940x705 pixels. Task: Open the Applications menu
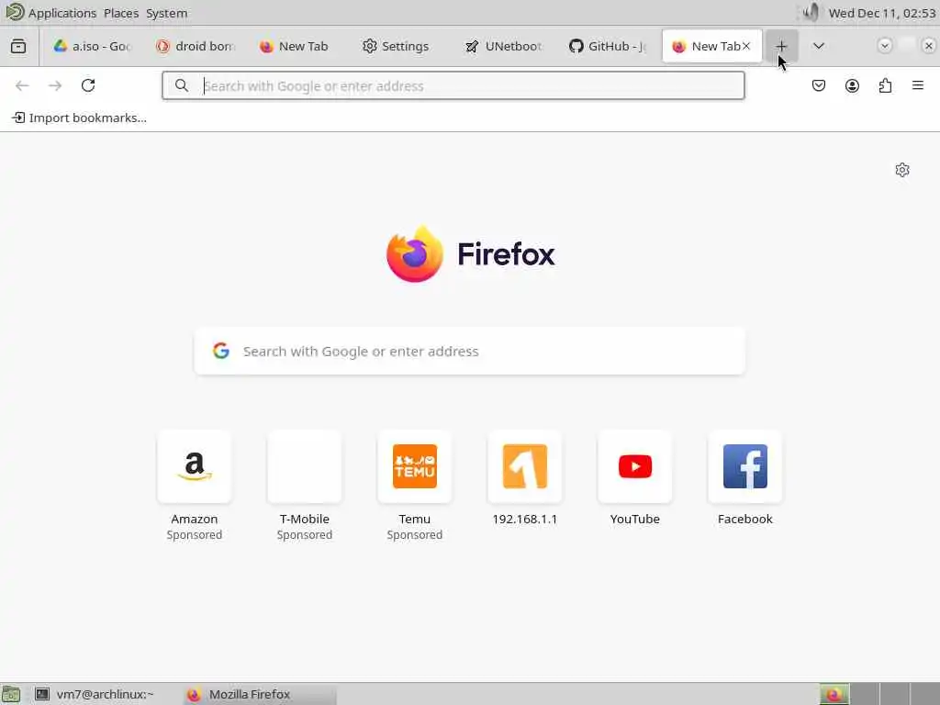(62, 13)
